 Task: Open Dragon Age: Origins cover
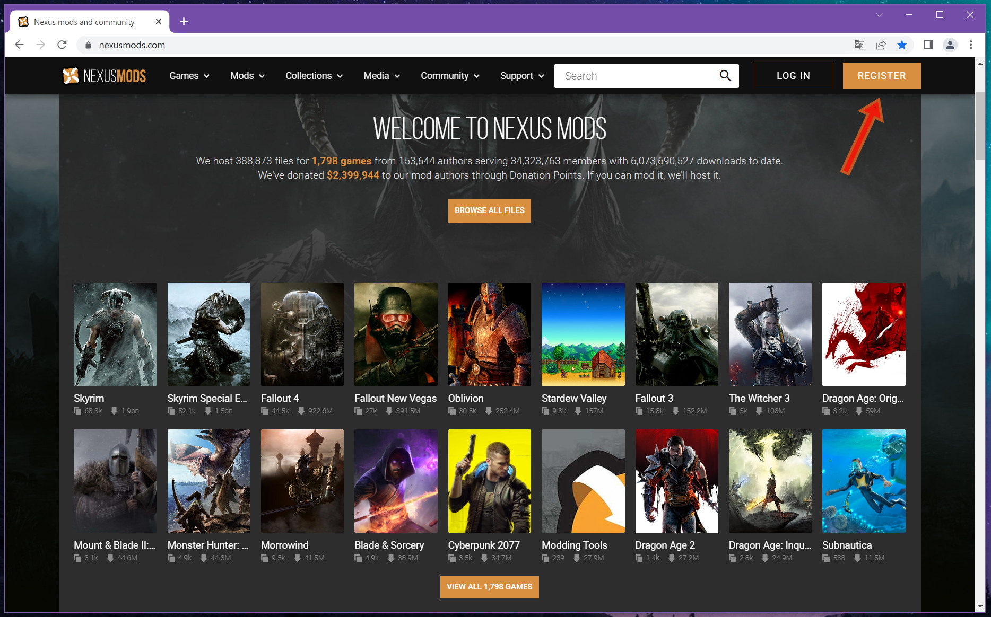pyautogui.click(x=864, y=334)
